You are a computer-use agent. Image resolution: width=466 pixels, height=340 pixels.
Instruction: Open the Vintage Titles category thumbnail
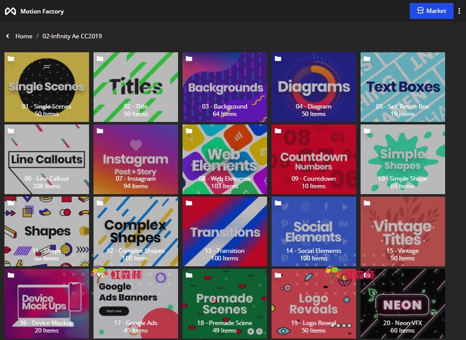coord(403,231)
